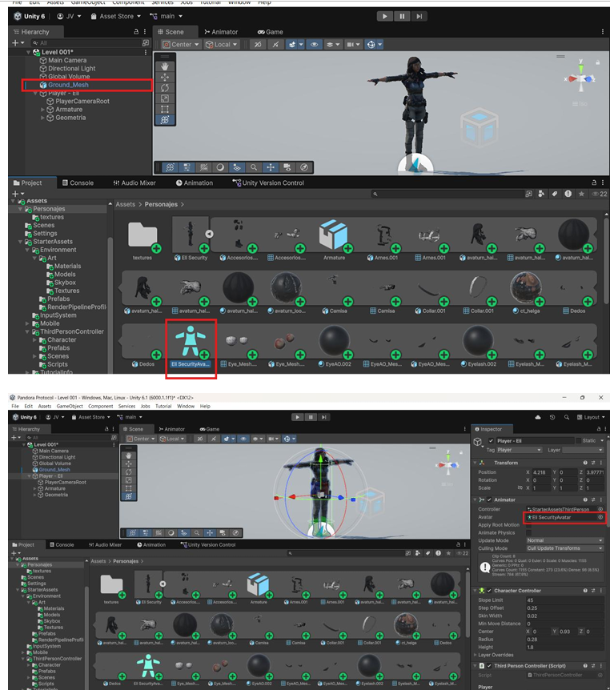
Task: Click Position X field in Inspector Transform
Action: point(542,472)
